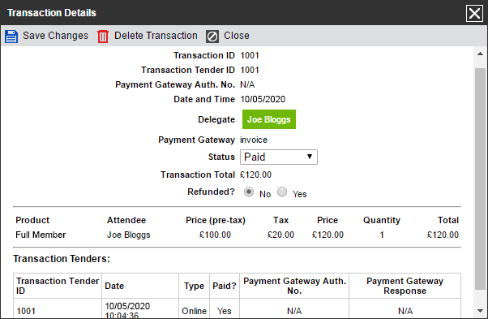Click the Price cell £120.00 in product row
The width and height of the screenshot is (488, 319).
pyautogui.click(x=327, y=235)
